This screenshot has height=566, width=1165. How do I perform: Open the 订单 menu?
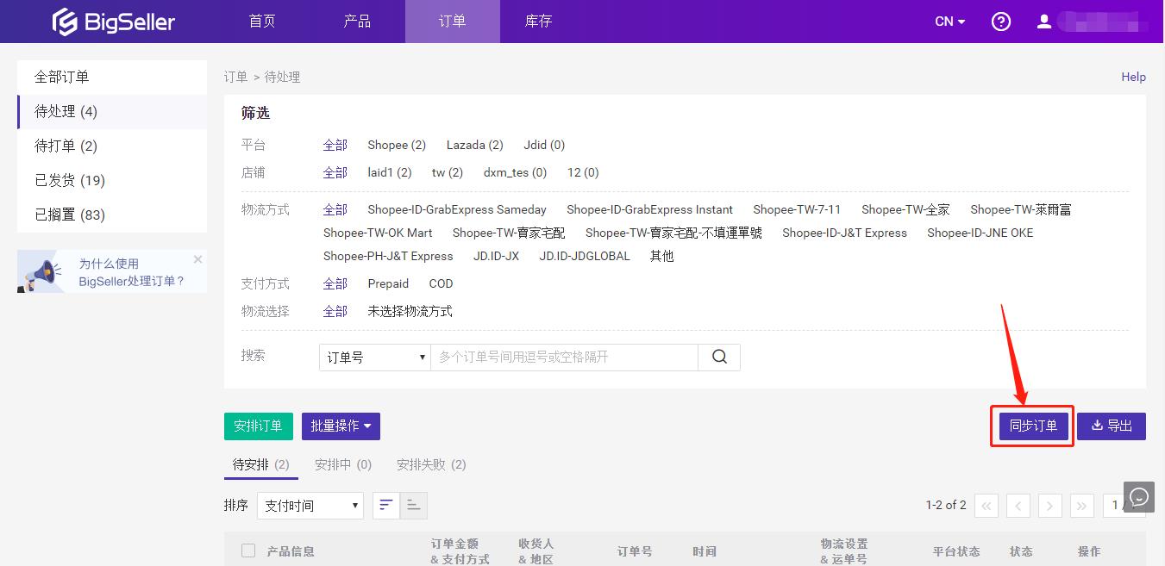coord(452,22)
